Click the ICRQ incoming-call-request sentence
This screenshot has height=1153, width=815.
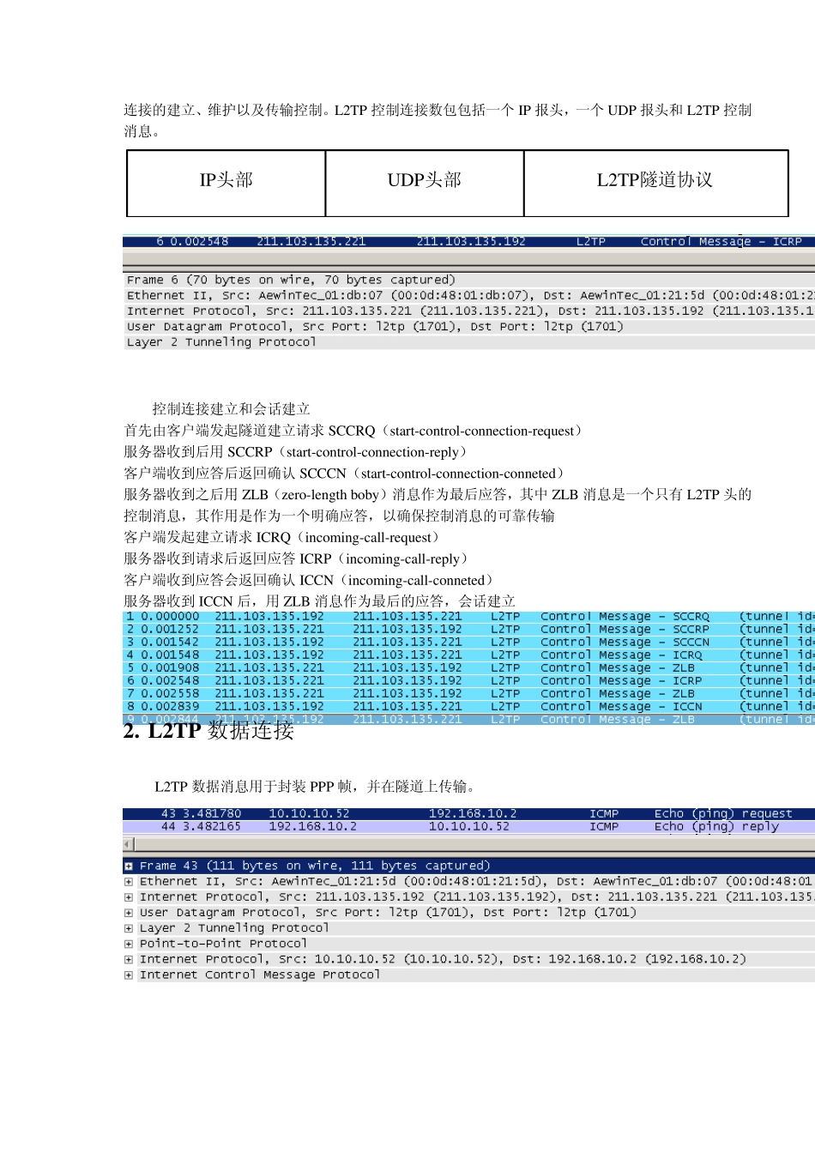pyautogui.click(x=284, y=537)
